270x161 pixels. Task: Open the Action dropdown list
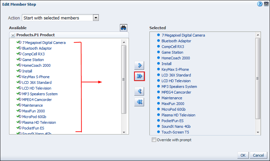click(96, 18)
